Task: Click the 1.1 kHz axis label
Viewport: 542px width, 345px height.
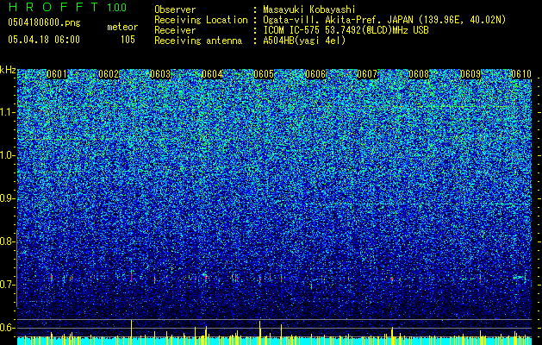Action: 8,112
